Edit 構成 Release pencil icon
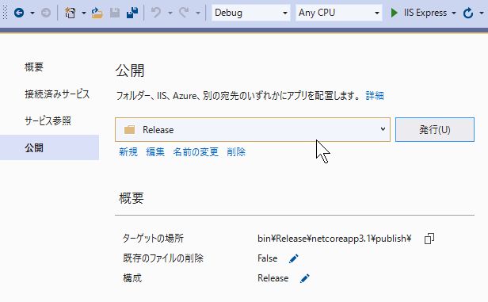This screenshot has height=302, width=488. tap(305, 278)
